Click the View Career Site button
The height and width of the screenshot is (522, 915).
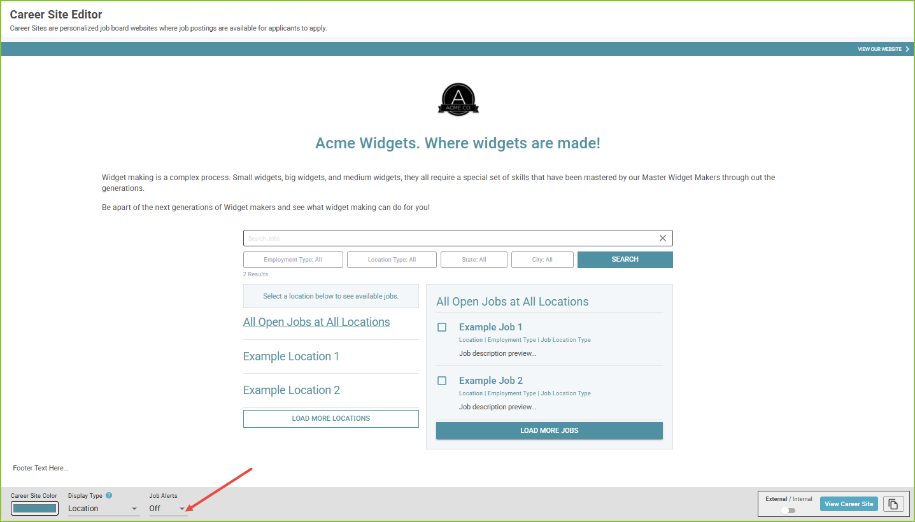click(849, 504)
